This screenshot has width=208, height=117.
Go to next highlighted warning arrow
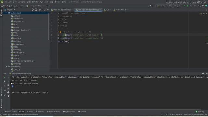(x=207, y=14)
